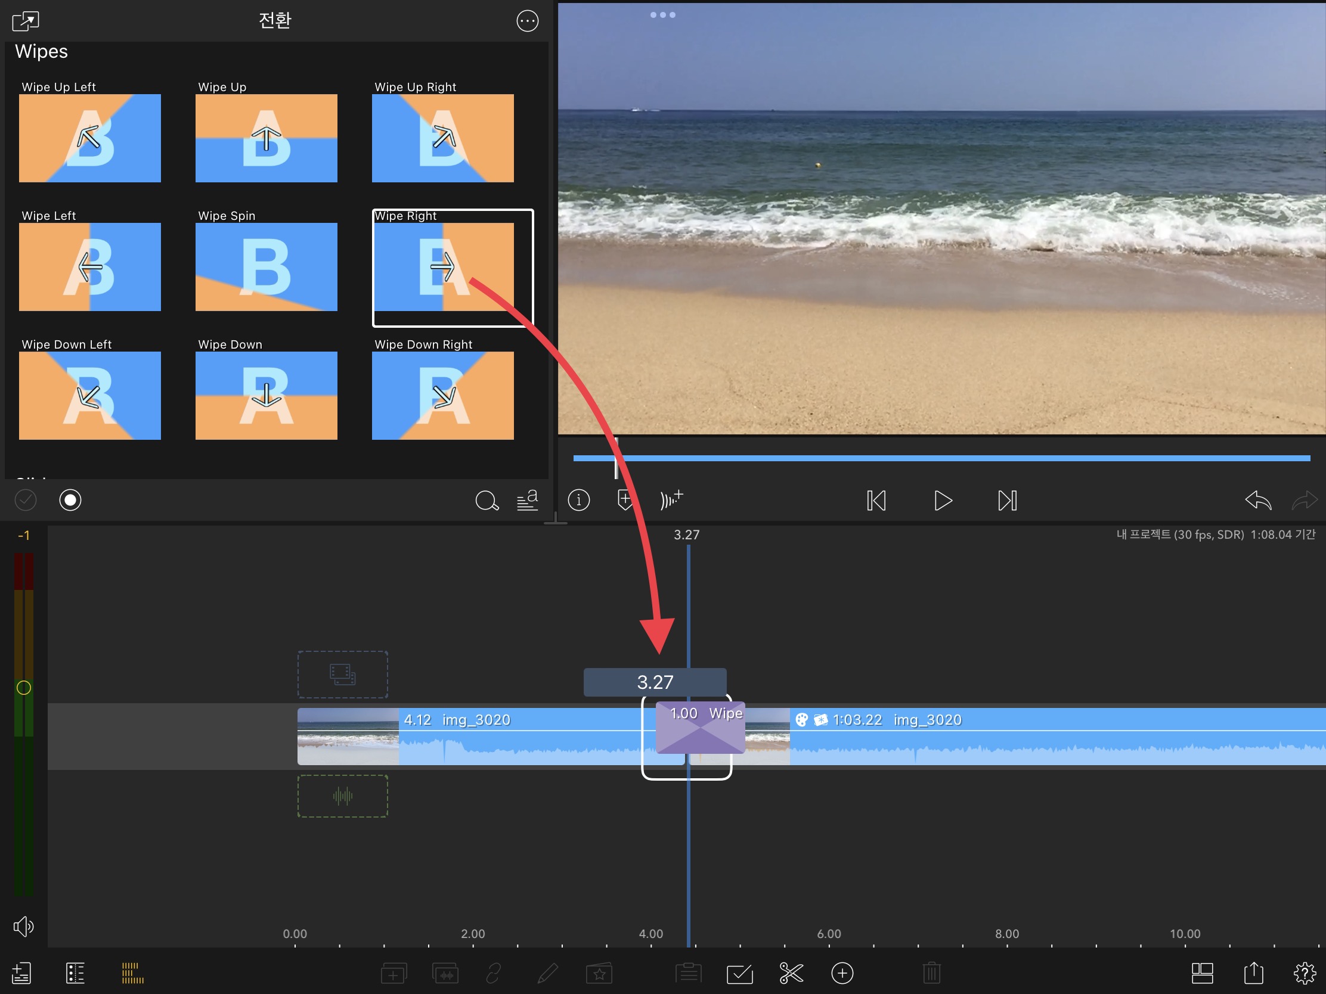Toggle the yellow timeline snapping bars icon
This screenshot has width=1326, height=994.
(132, 973)
